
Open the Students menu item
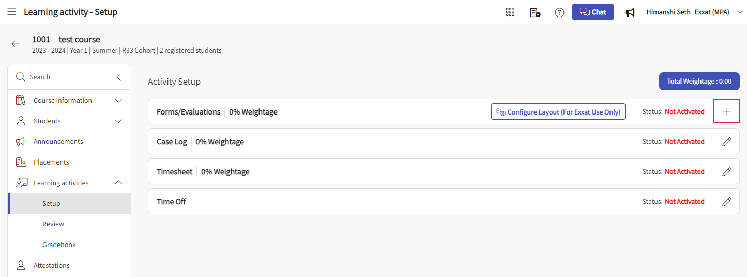[47, 121]
